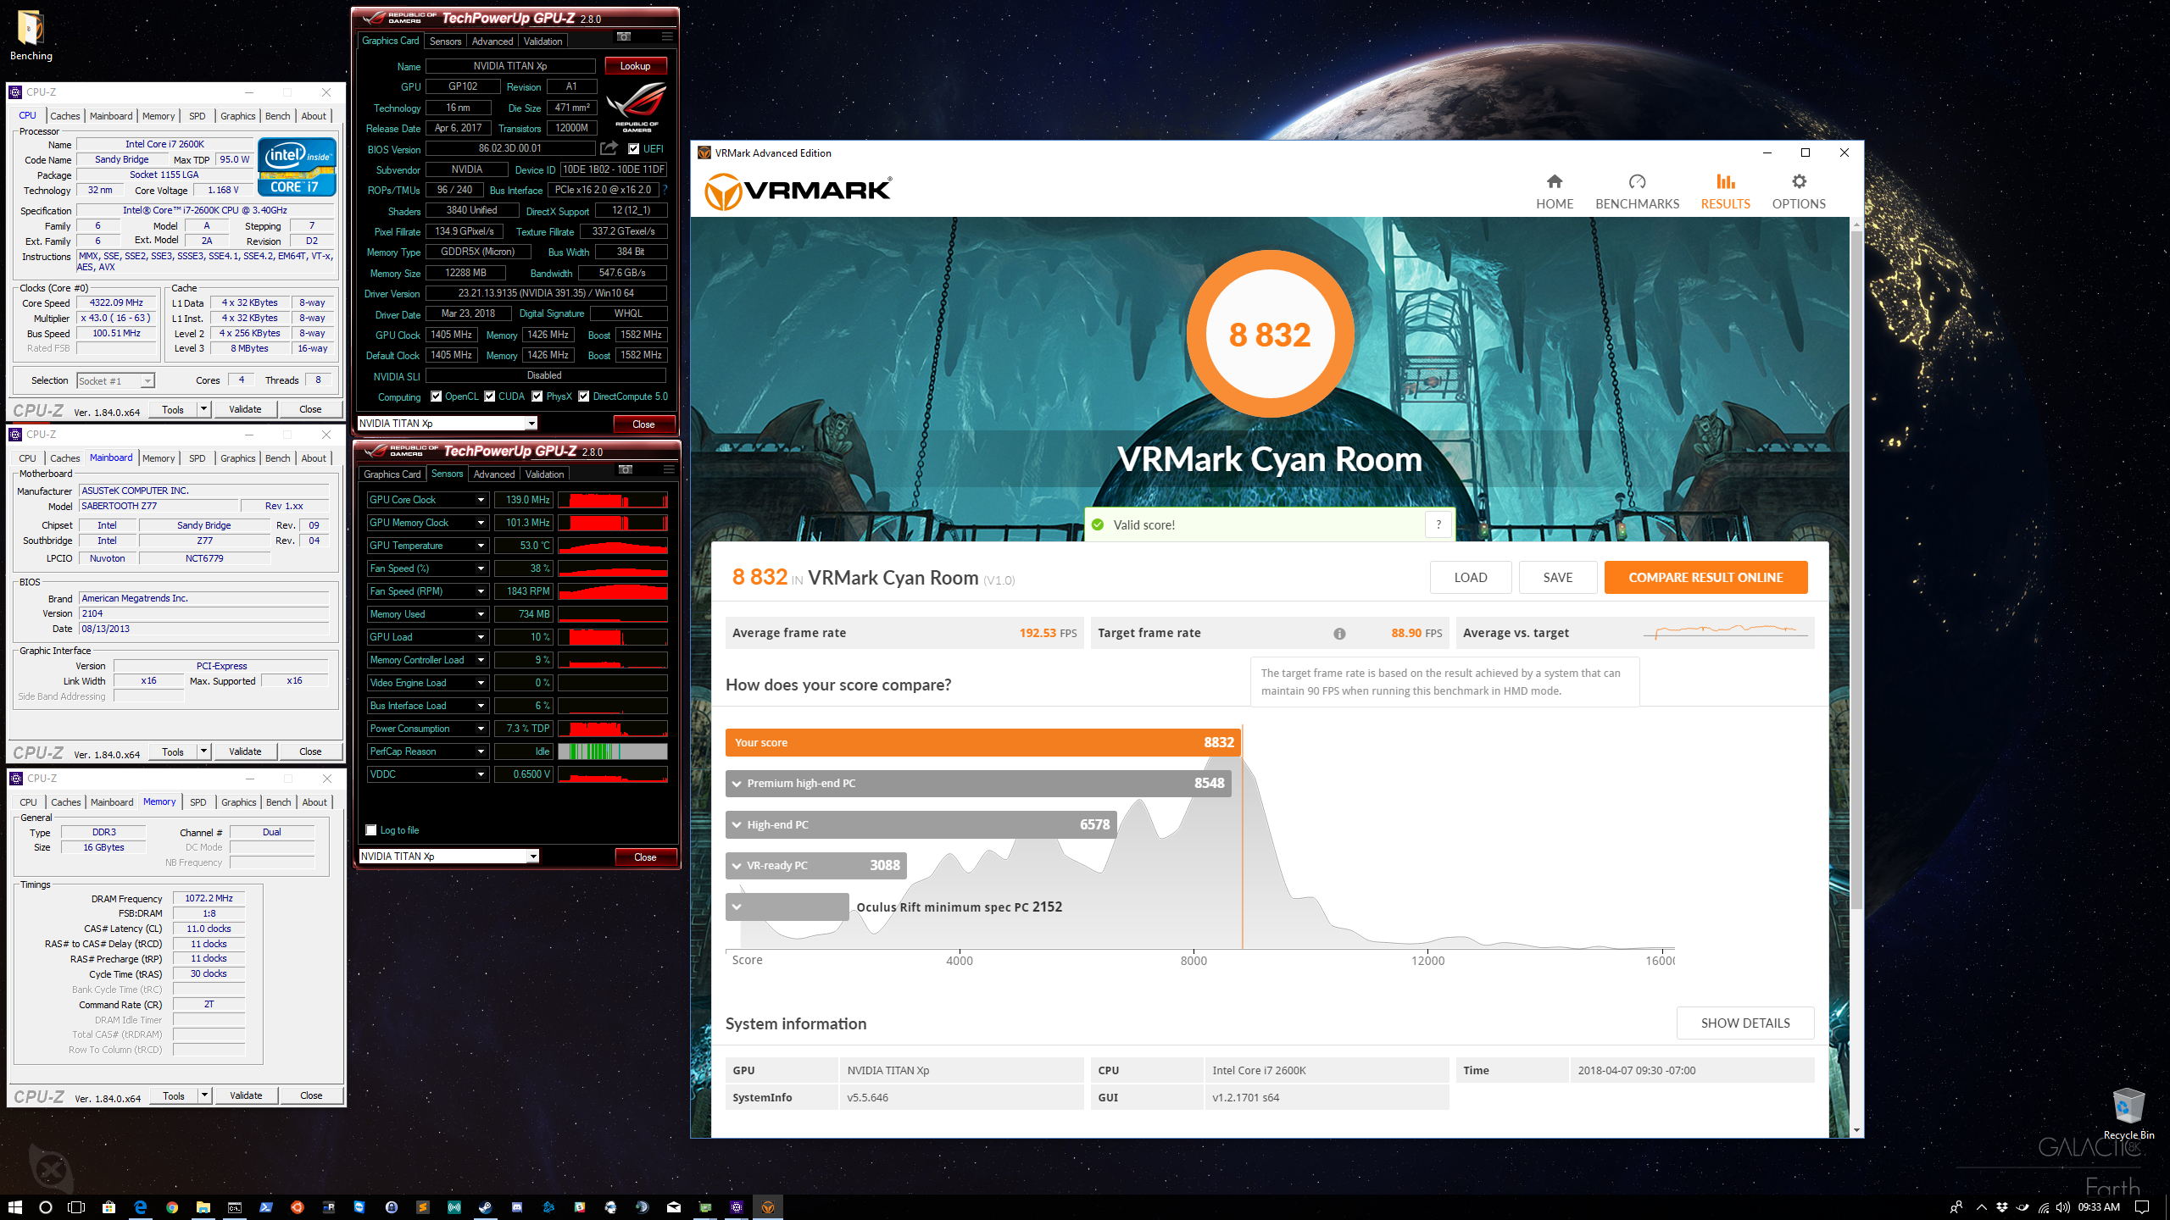Screen dimensions: 2170x1220
Task: Launch Microsoft Edge from taskbar
Action: pos(140,1206)
